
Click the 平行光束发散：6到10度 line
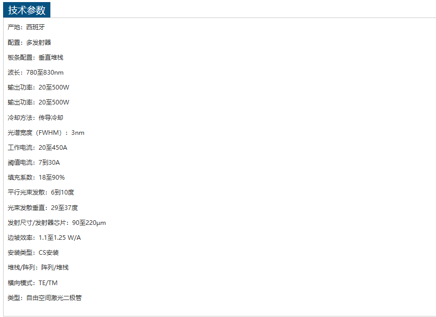pyautogui.click(x=41, y=192)
